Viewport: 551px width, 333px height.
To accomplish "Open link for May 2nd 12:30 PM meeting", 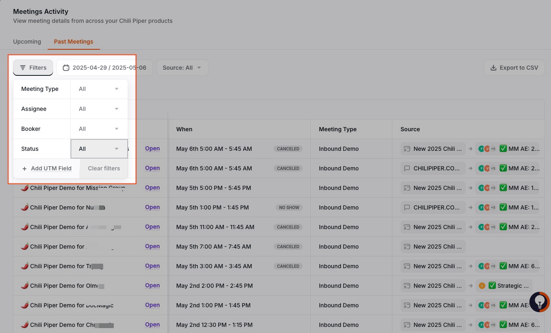I will coord(152,324).
